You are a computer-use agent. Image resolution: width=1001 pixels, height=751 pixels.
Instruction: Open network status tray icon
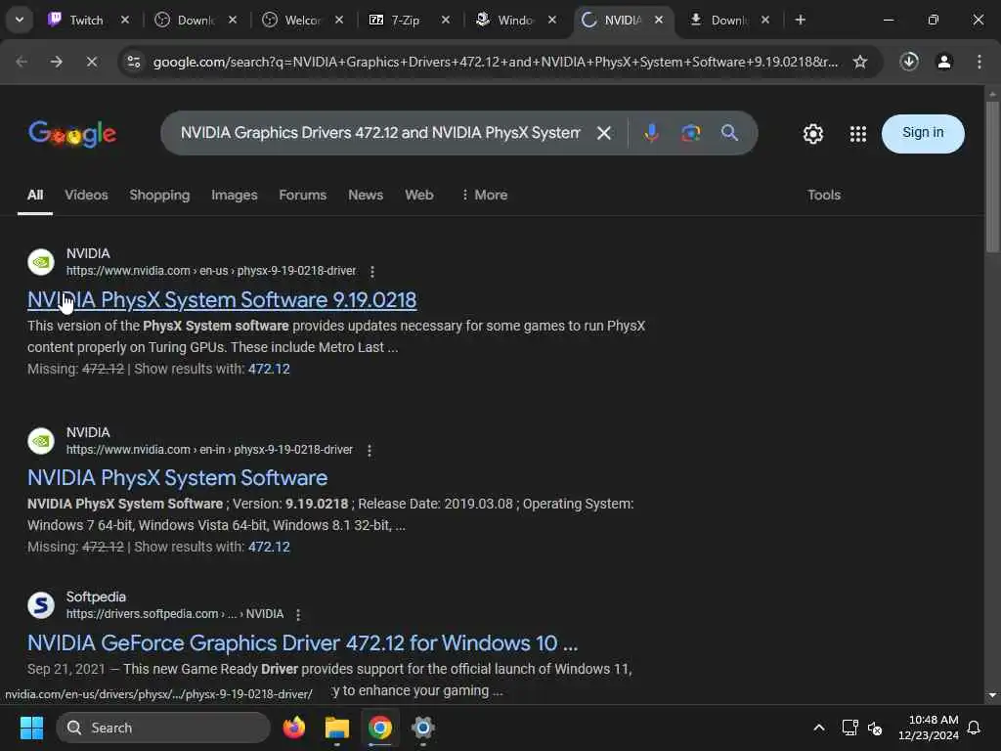tap(849, 728)
